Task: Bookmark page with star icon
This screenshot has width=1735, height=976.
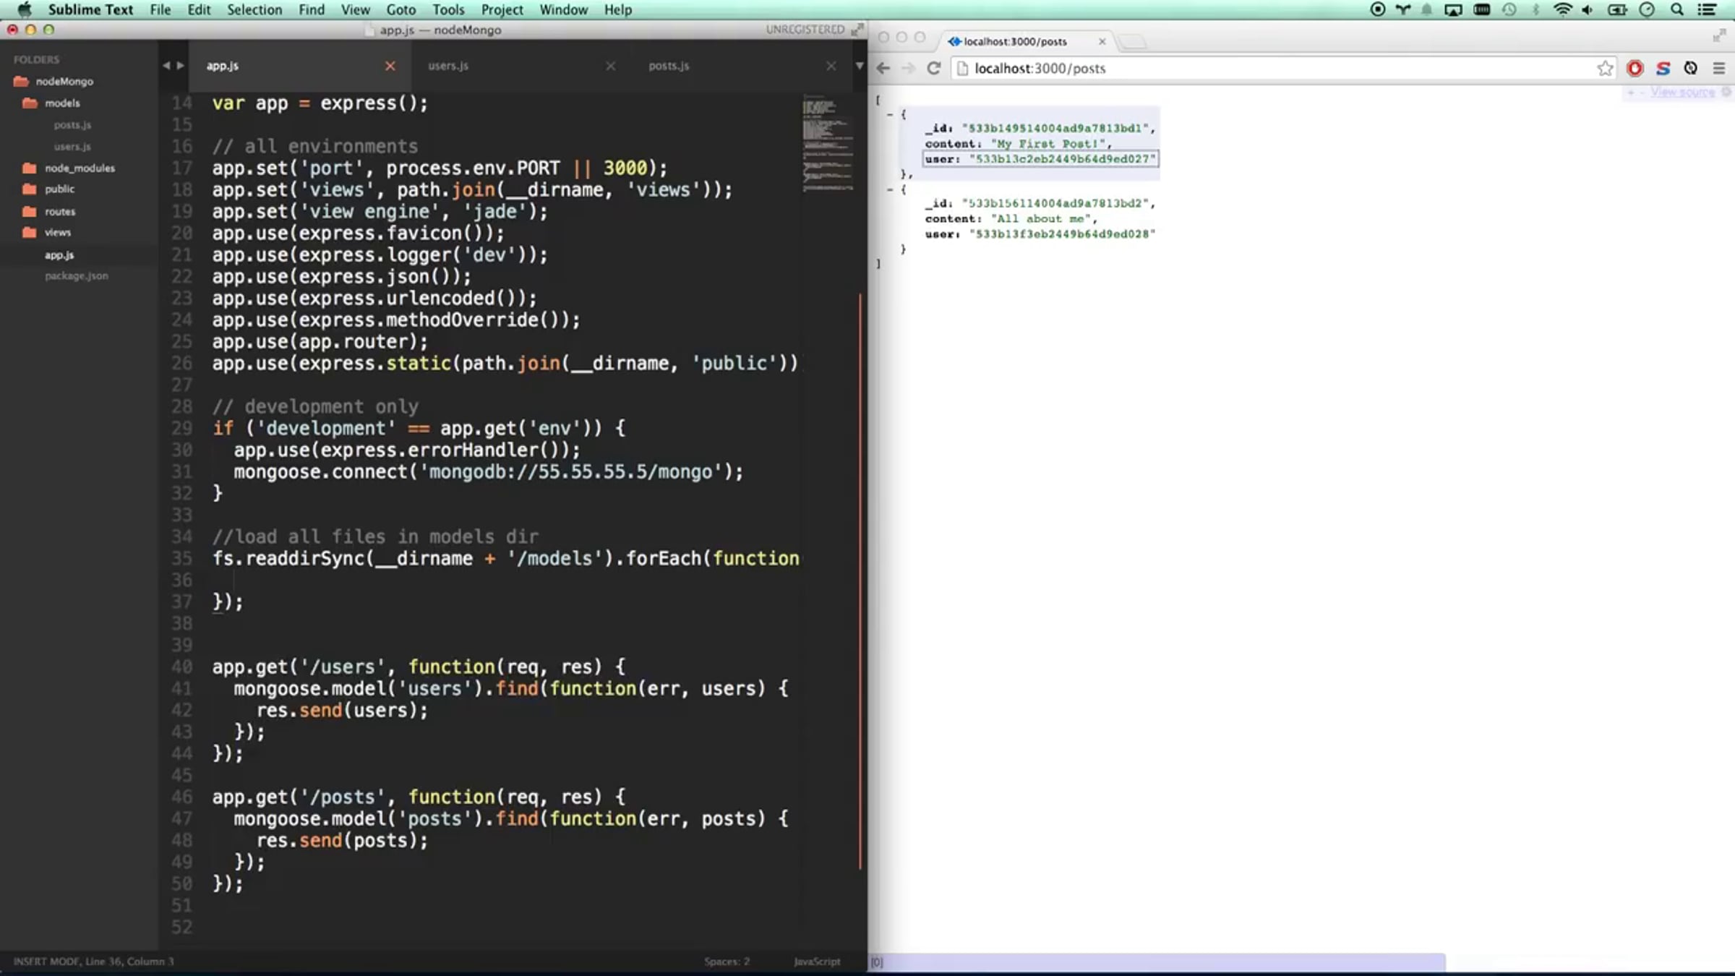Action: tap(1605, 68)
